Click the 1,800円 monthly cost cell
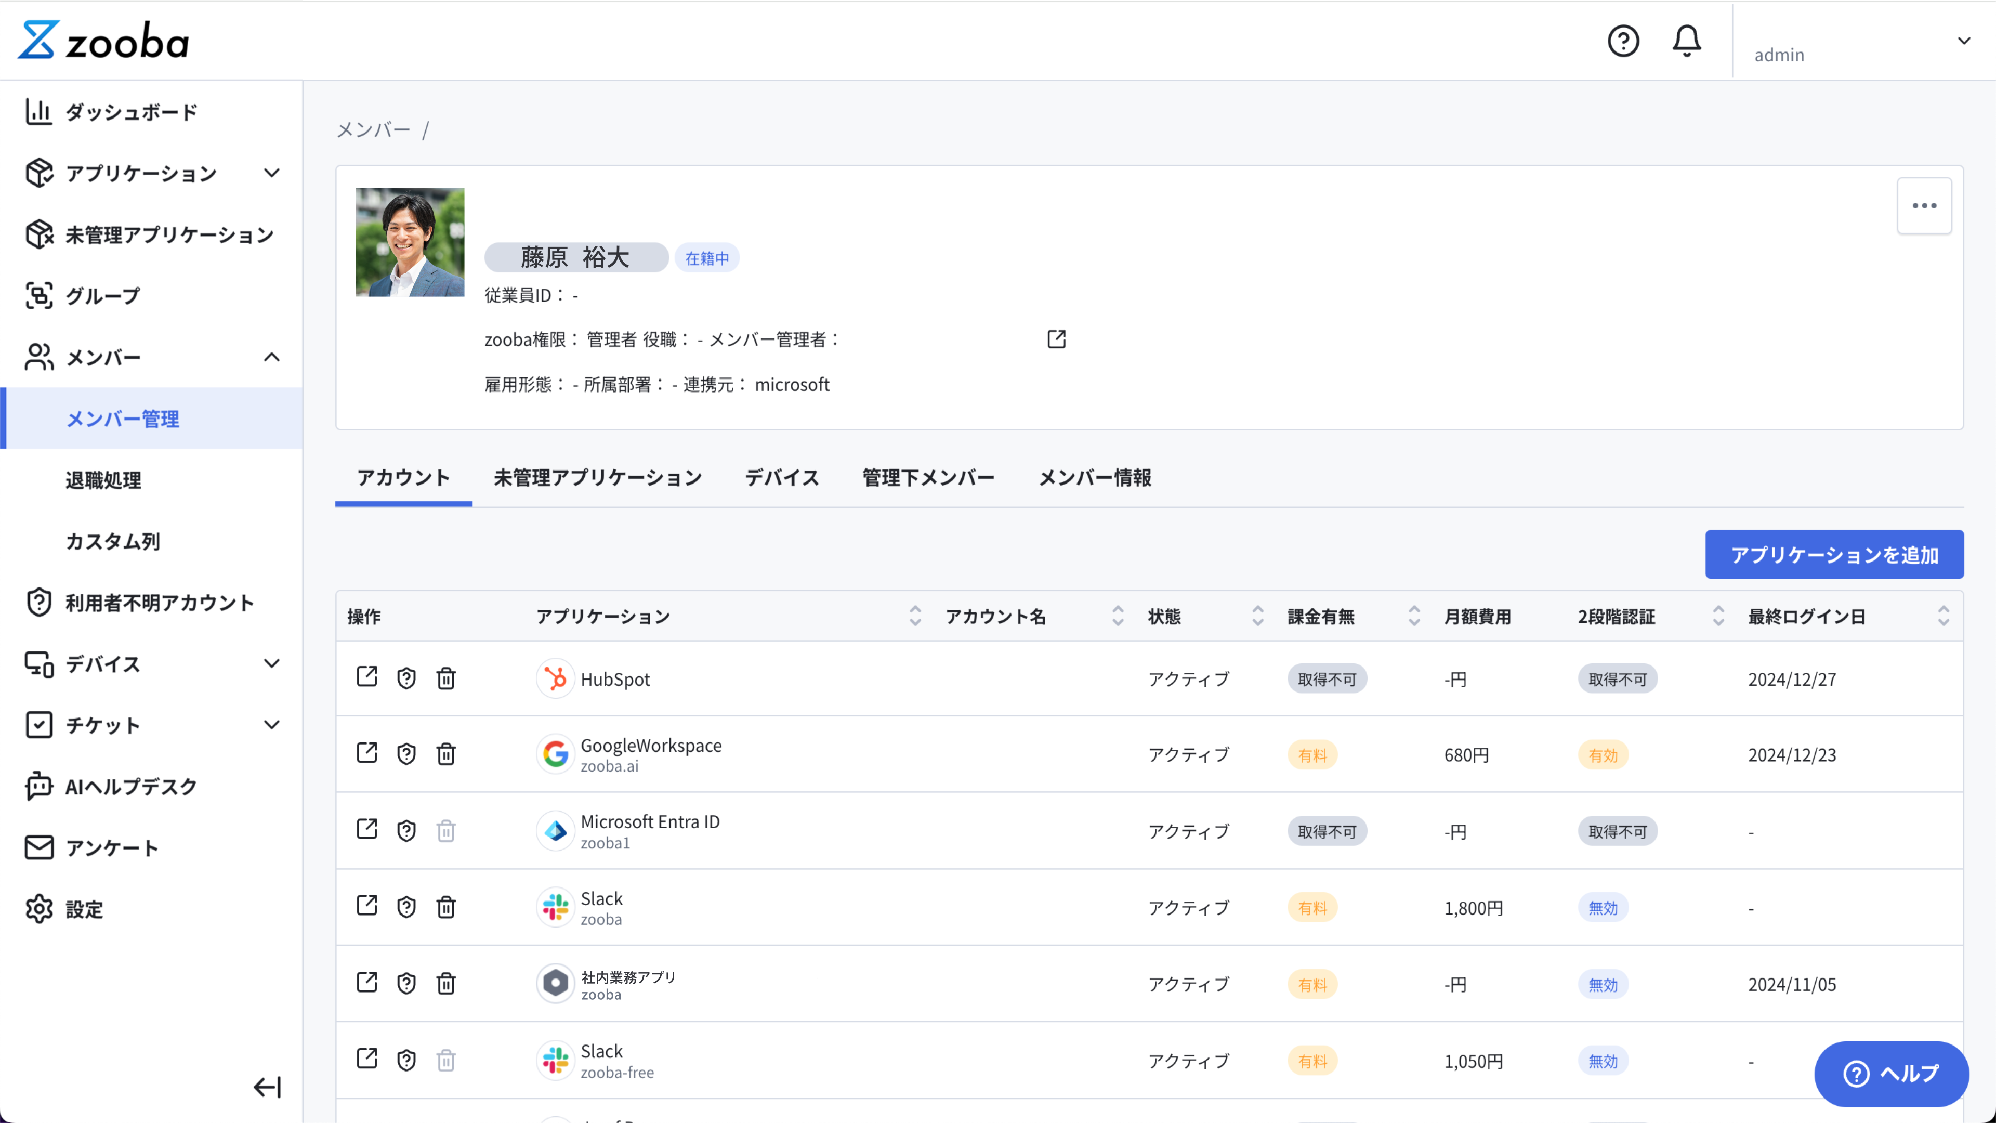Viewport: 1996px width, 1123px height. click(x=1473, y=908)
